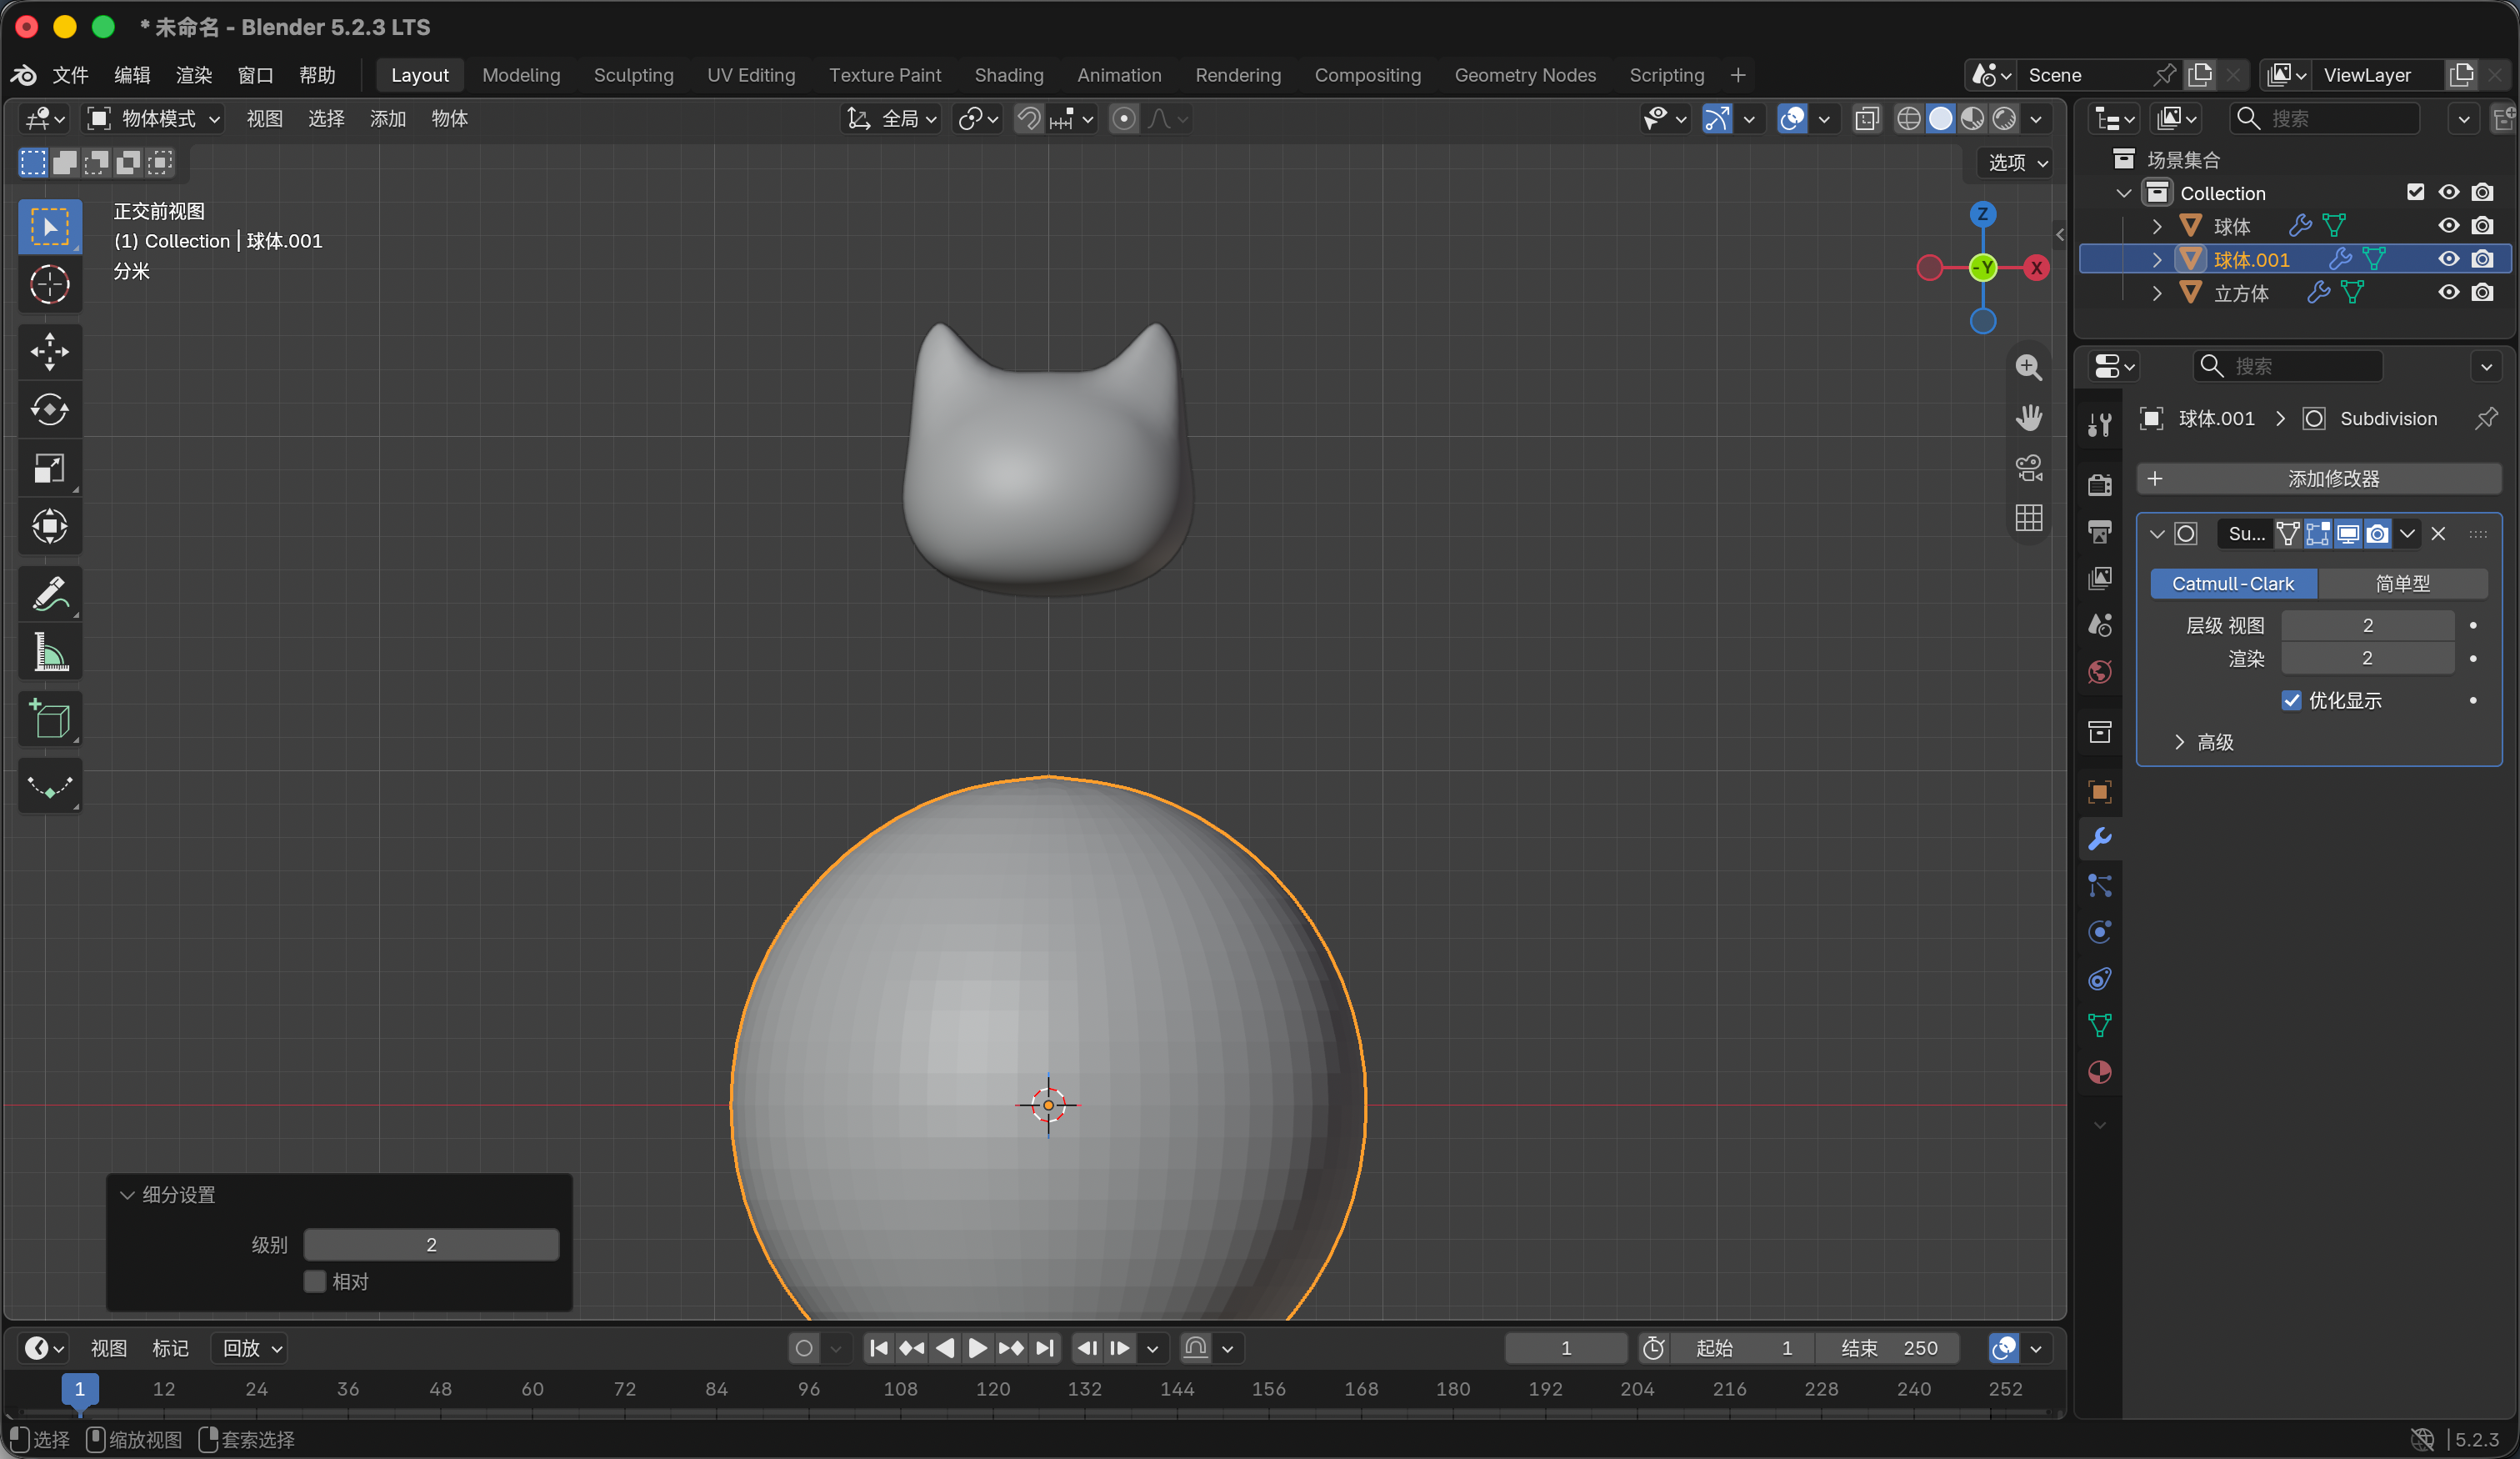The image size is (2520, 1459).
Task: Open the 全局 transform orientation dropdown
Action: [892, 119]
